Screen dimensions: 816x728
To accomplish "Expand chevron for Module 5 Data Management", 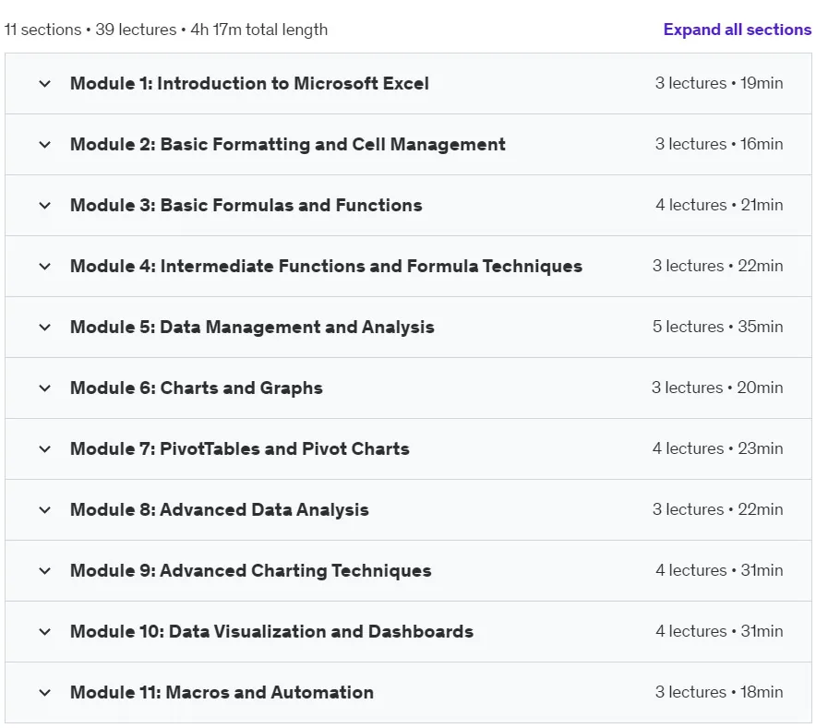I will [x=44, y=328].
